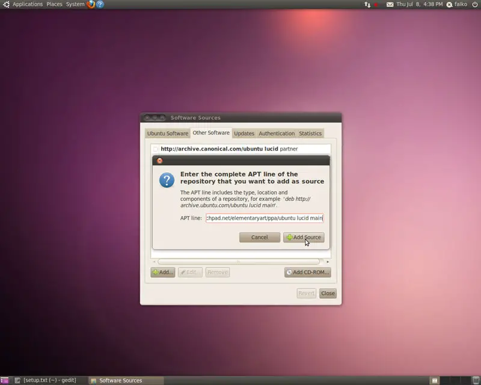Click the Edit... button

pyautogui.click(x=190, y=273)
